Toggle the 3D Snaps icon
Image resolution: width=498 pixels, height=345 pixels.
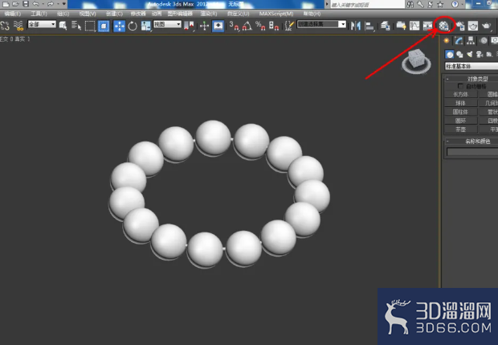(x=234, y=26)
